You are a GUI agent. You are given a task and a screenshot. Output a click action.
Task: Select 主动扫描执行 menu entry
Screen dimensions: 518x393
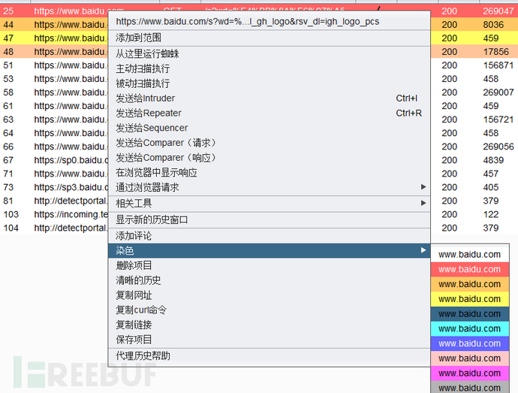[x=270, y=68]
